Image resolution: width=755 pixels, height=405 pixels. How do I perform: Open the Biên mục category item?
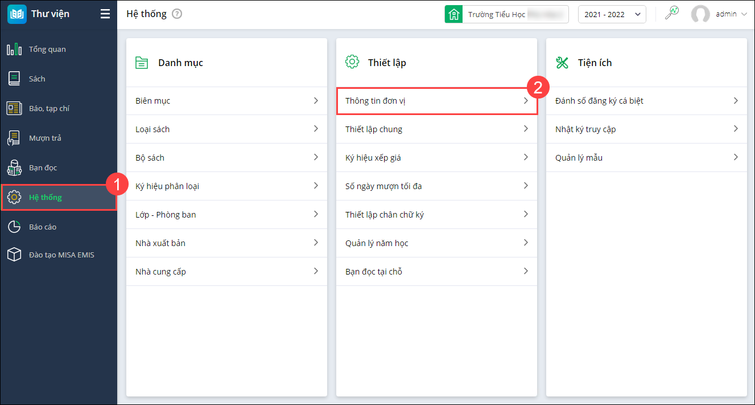tap(226, 101)
